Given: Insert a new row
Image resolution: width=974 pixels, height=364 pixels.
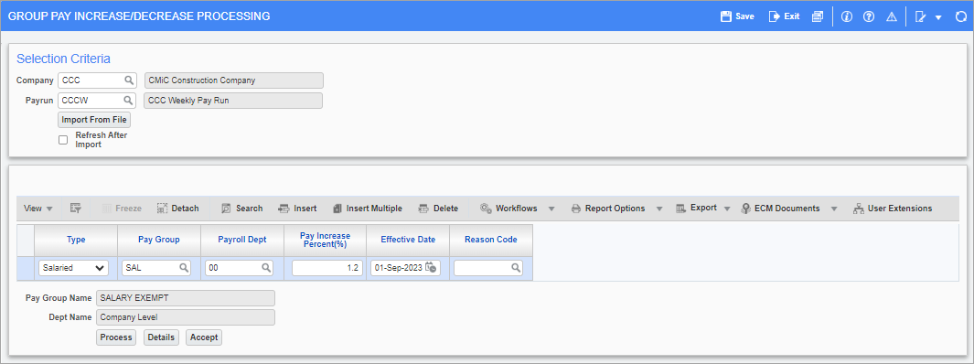Looking at the screenshot, I should [x=297, y=209].
